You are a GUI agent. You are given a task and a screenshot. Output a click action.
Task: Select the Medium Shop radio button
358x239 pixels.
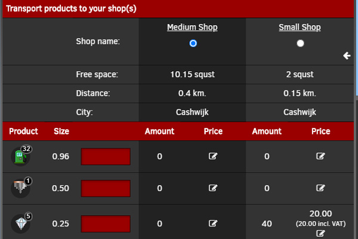click(x=193, y=43)
